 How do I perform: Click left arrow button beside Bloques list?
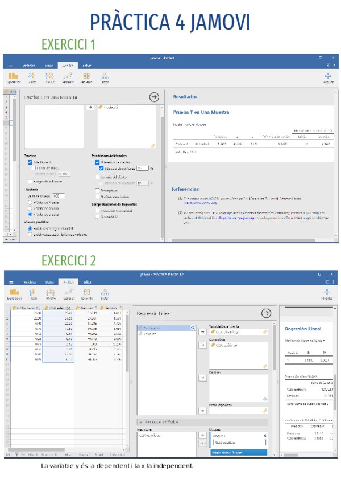(x=203, y=435)
